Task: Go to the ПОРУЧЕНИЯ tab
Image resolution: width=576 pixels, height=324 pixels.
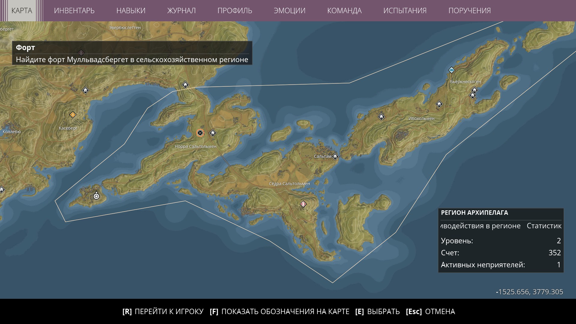Action: click(469, 10)
